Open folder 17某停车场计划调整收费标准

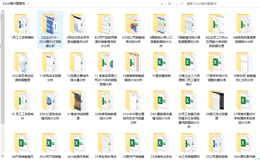pos(217,67)
